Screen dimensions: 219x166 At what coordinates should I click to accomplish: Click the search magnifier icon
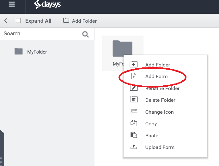pyautogui.click(x=85, y=34)
